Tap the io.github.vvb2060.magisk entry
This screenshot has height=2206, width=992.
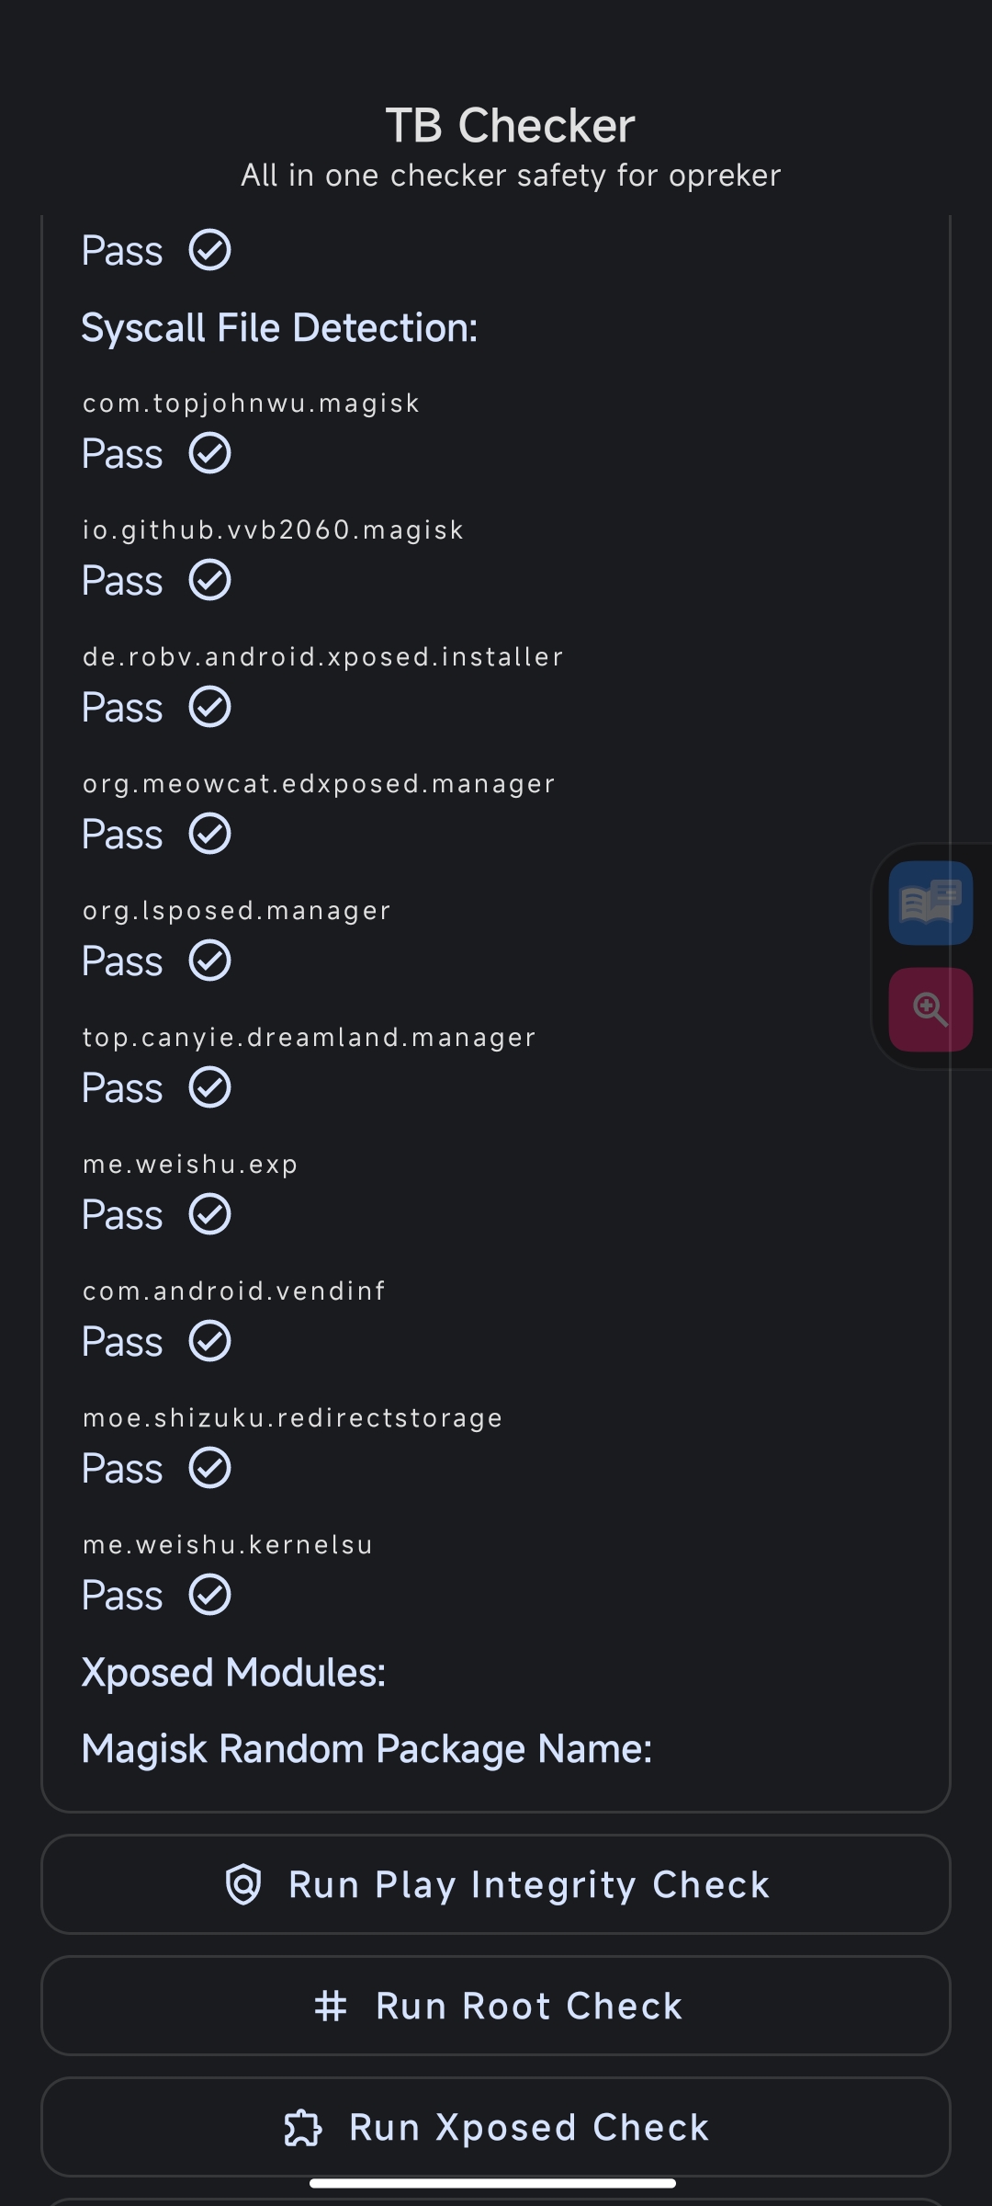(273, 530)
